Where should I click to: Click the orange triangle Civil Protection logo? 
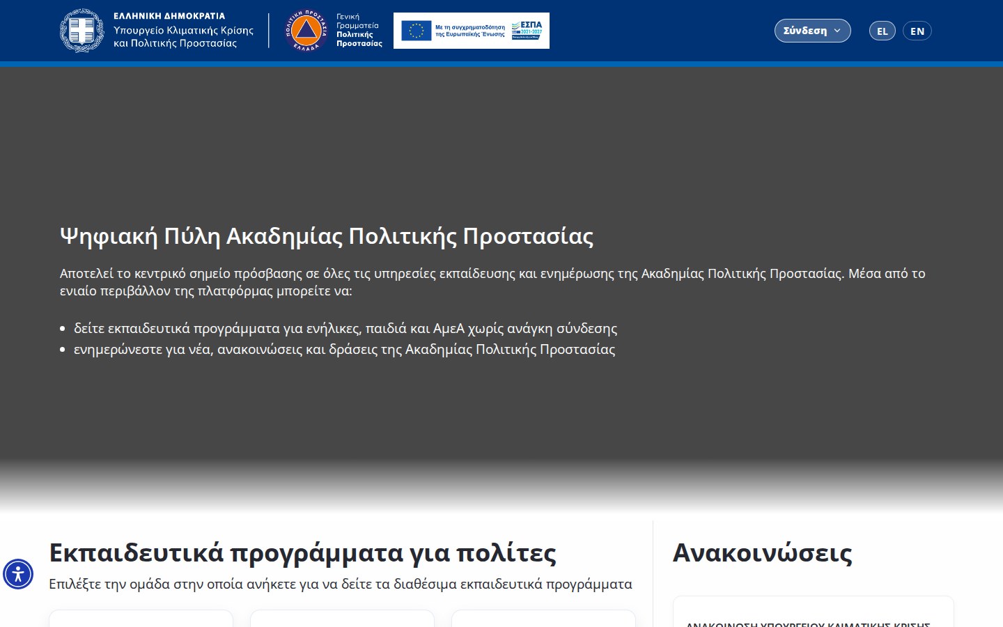click(306, 31)
